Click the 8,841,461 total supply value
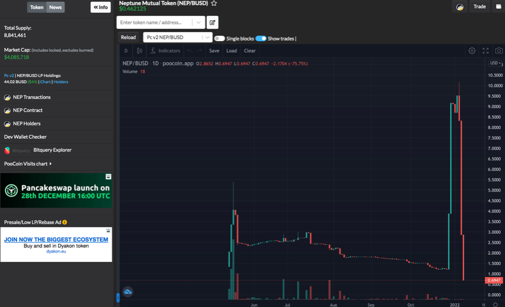Image resolution: width=505 pixels, height=307 pixels. (15, 35)
